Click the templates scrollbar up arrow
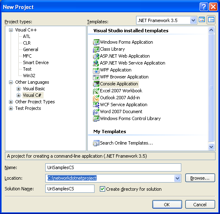 (211, 30)
